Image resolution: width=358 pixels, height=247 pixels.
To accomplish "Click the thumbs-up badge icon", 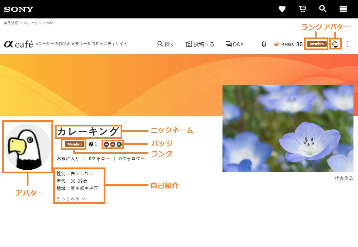I will pos(113,144).
